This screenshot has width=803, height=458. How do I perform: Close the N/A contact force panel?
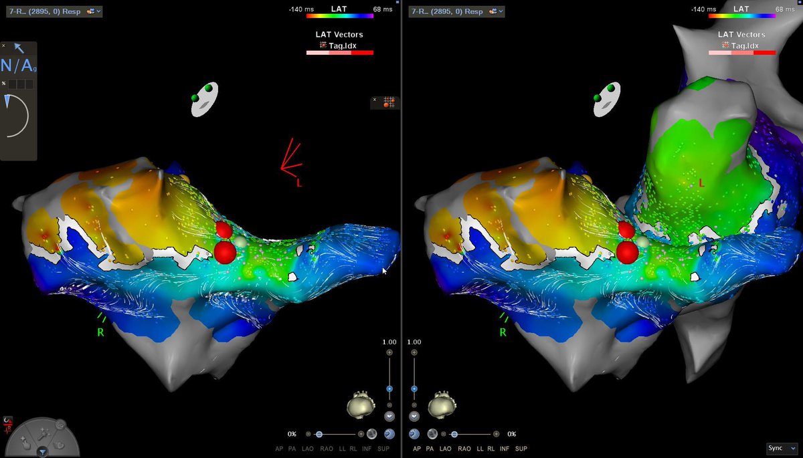(x=4, y=46)
